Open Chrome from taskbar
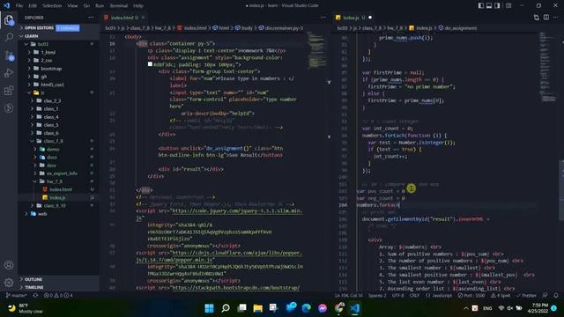The height and width of the screenshot is (317, 564). (x=338, y=308)
